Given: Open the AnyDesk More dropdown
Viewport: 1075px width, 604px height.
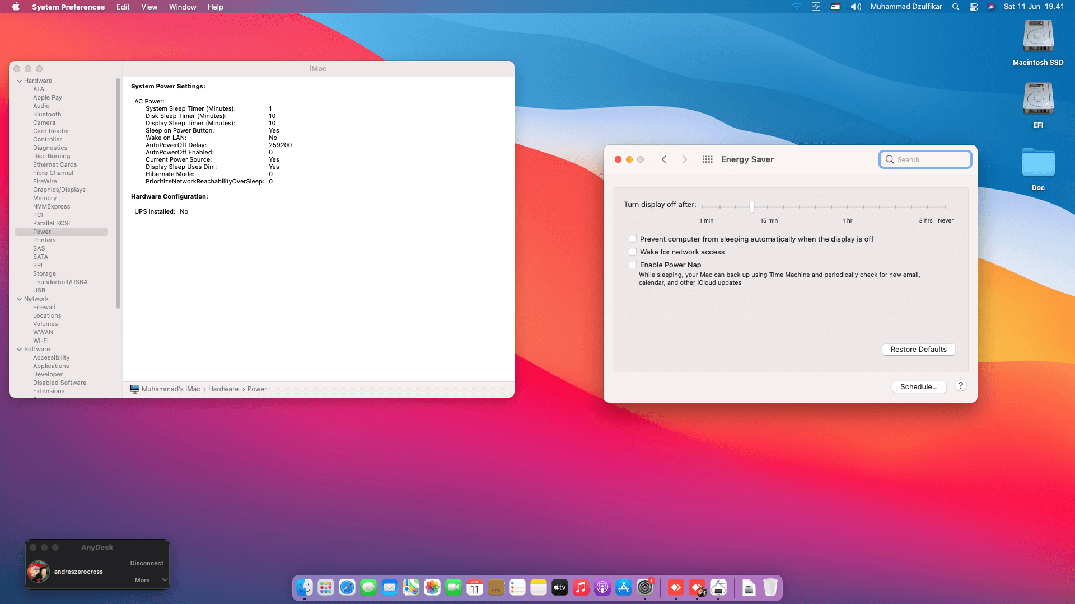Looking at the screenshot, I should coord(147,580).
